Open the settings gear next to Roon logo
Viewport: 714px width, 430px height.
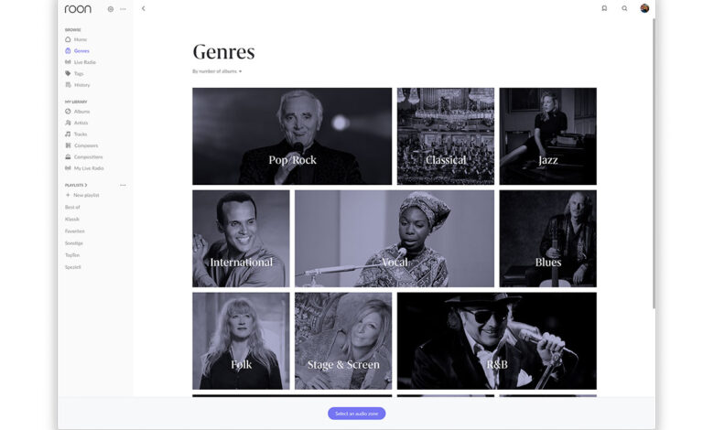point(110,8)
